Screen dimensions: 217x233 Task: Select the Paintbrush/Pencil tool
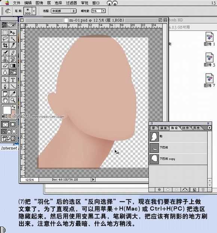(x=13, y=53)
